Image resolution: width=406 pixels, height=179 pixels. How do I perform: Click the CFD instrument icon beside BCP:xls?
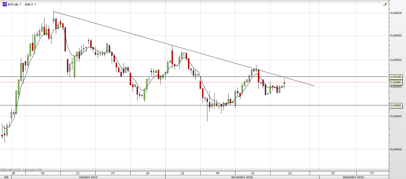[5, 4]
